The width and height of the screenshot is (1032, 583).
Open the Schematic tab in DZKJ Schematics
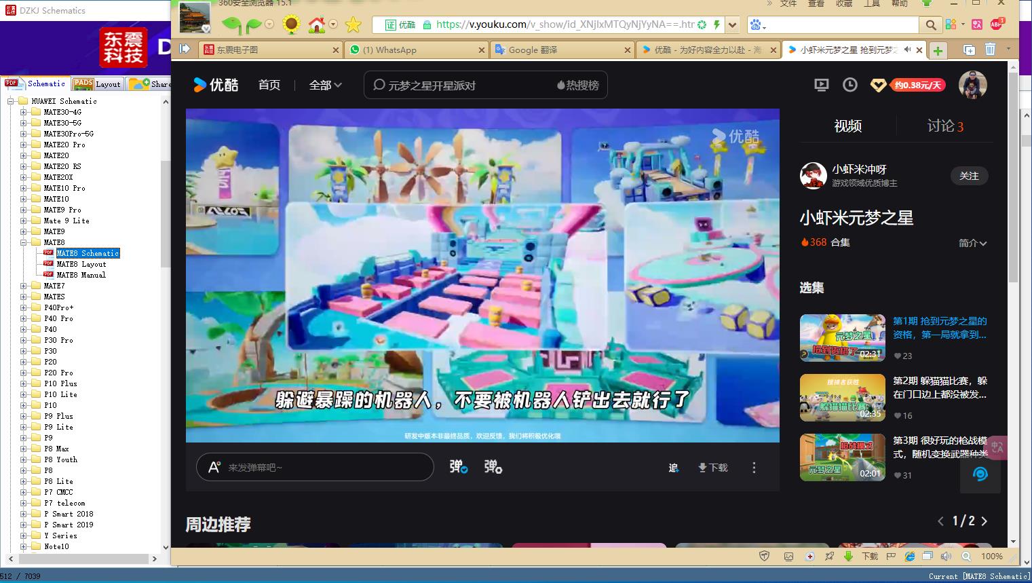pos(35,83)
